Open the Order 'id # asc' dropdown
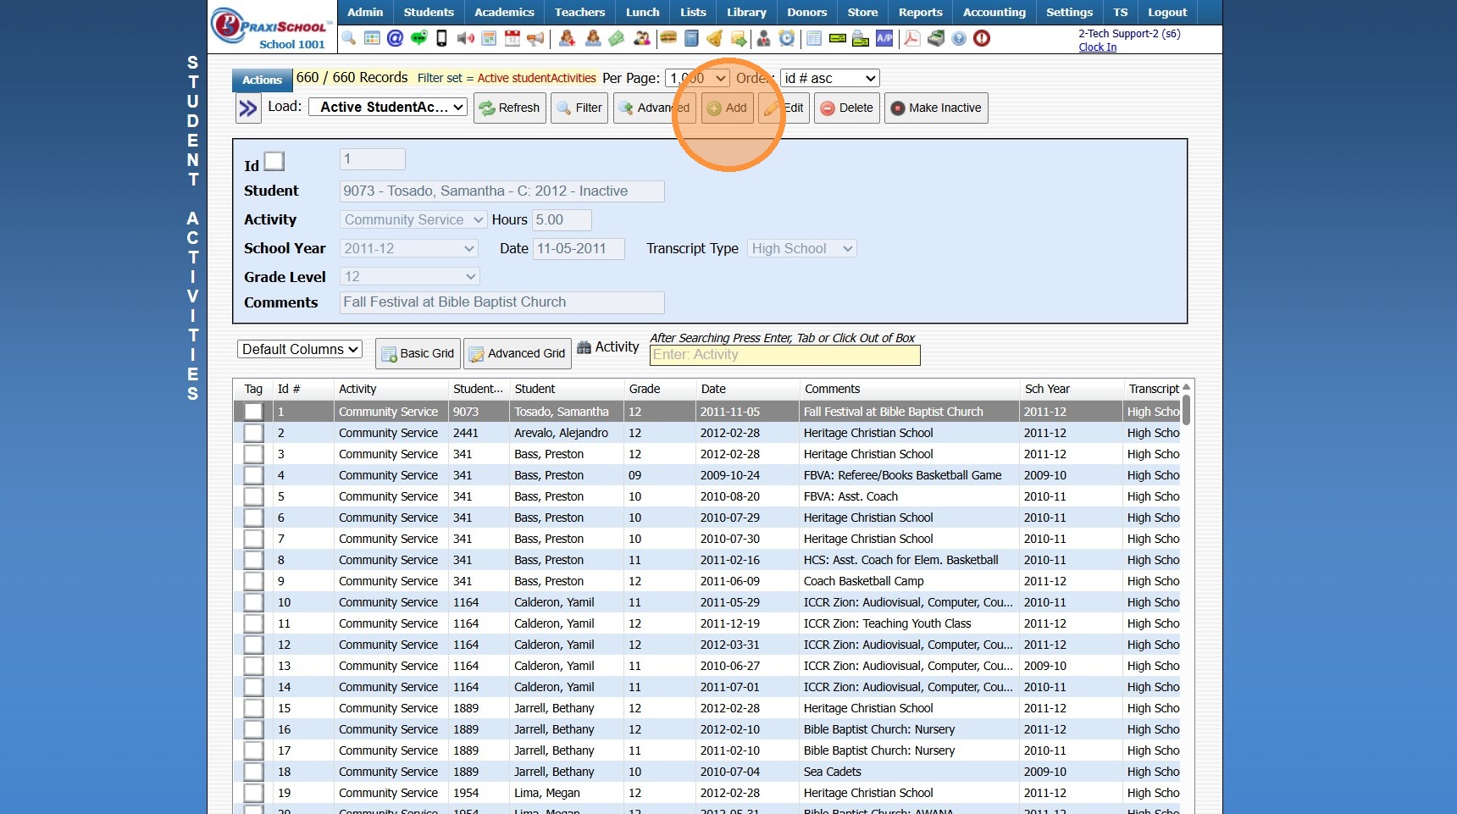1457x814 pixels. [829, 78]
